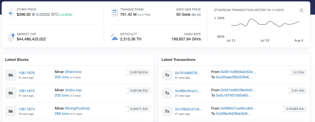Click the Ethereum Transaction History chart title

(x=249, y=10)
